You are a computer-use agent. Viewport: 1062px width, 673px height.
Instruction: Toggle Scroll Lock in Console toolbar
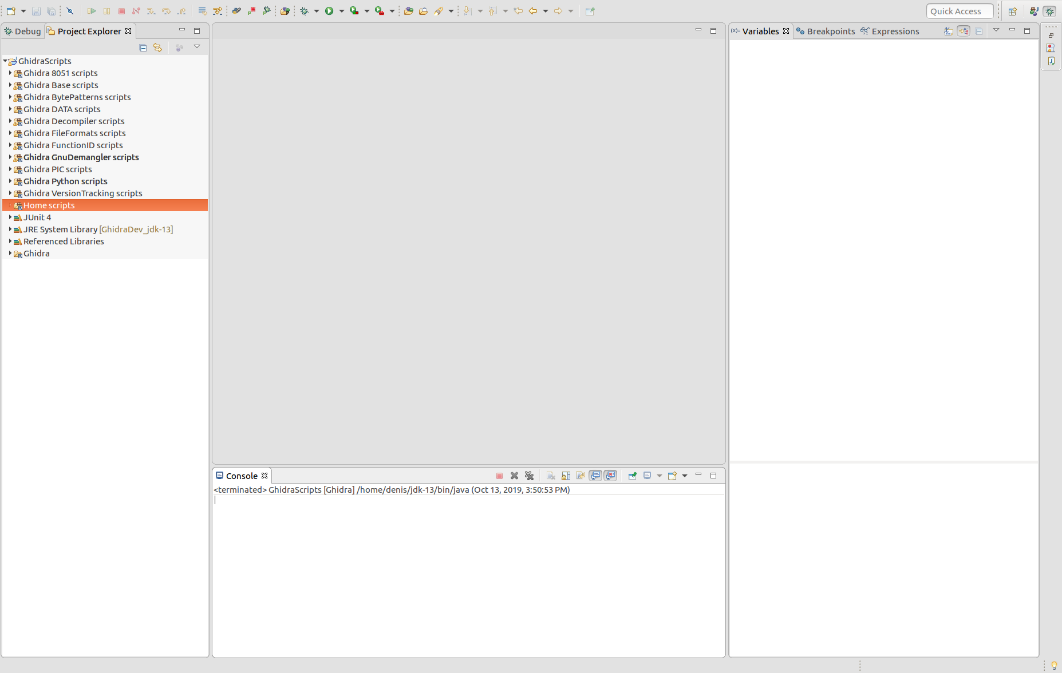[566, 476]
